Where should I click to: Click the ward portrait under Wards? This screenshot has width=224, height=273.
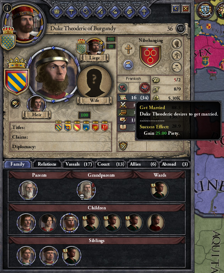159,190
